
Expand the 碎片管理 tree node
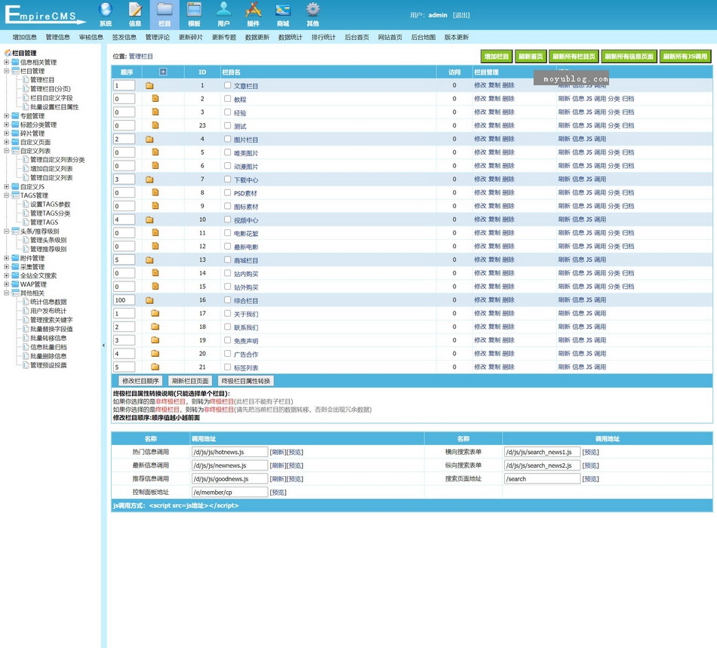tap(6, 134)
